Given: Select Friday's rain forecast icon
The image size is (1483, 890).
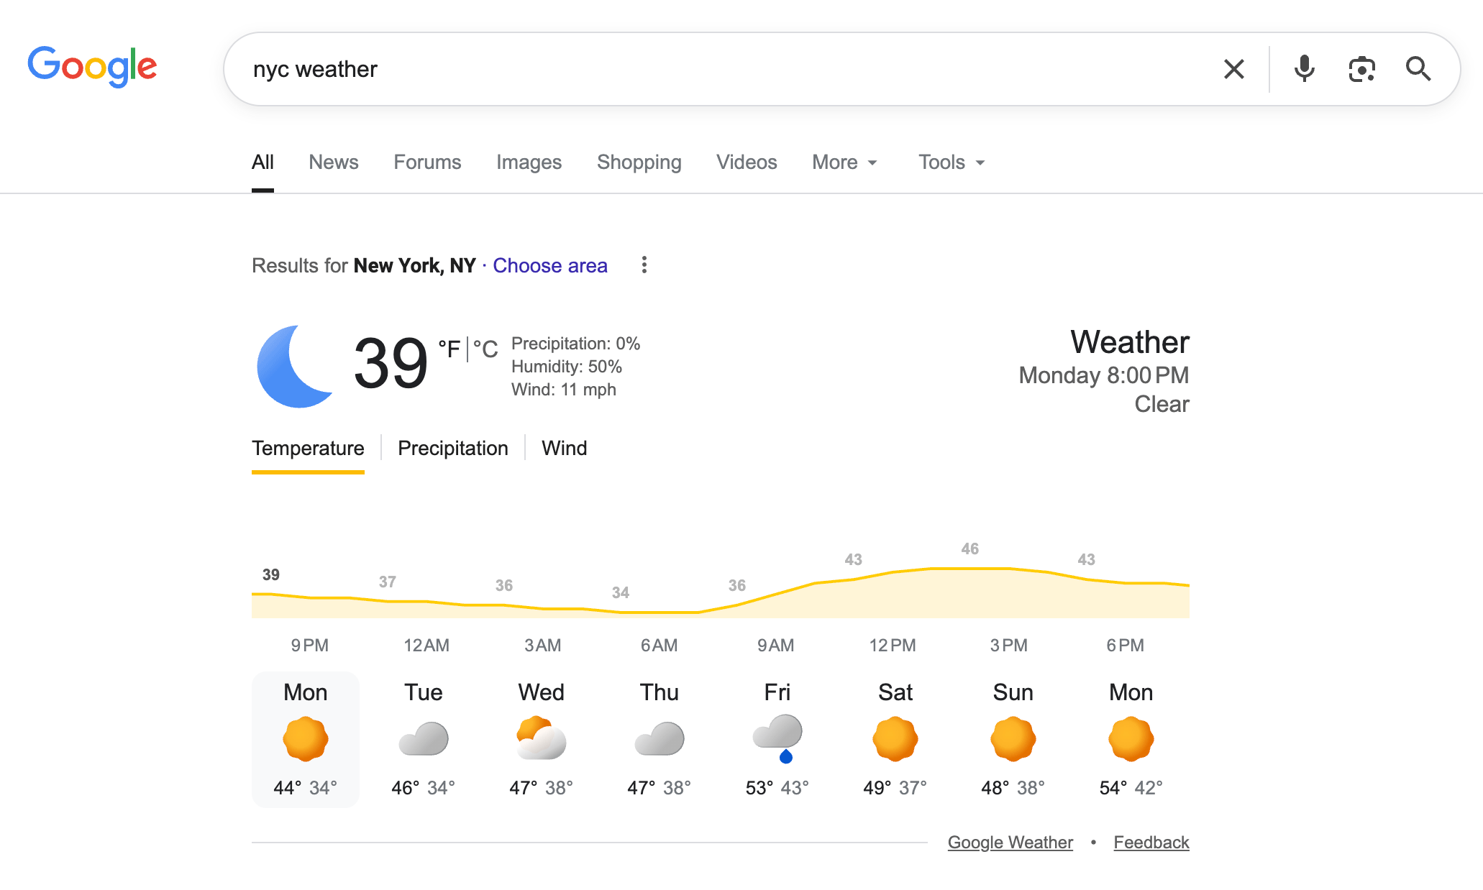Looking at the screenshot, I should (777, 737).
